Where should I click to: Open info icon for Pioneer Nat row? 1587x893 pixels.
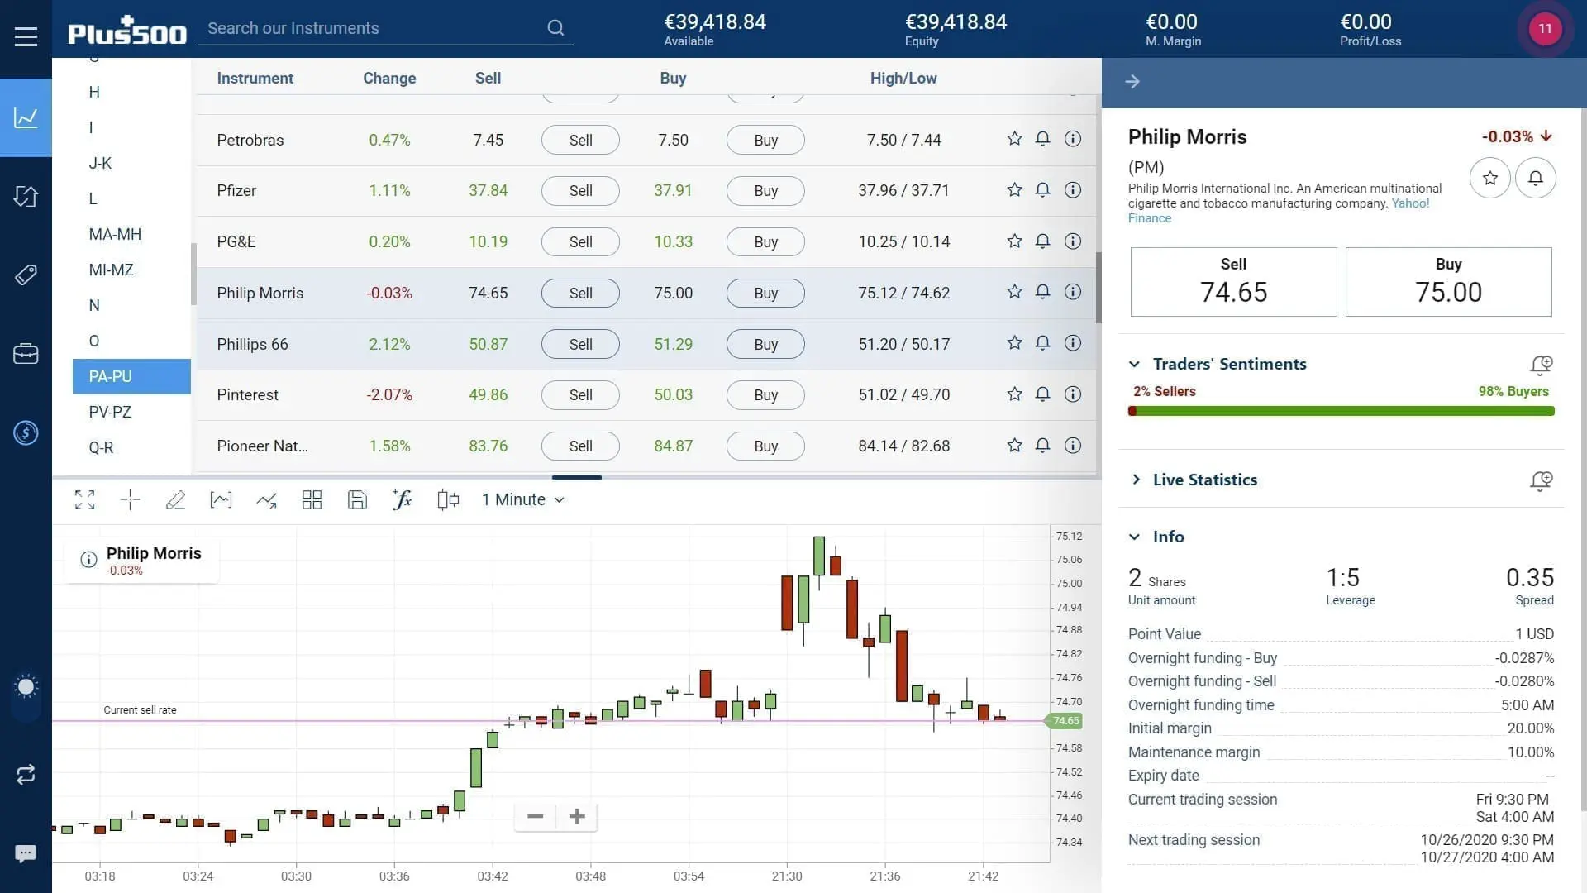(x=1073, y=446)
